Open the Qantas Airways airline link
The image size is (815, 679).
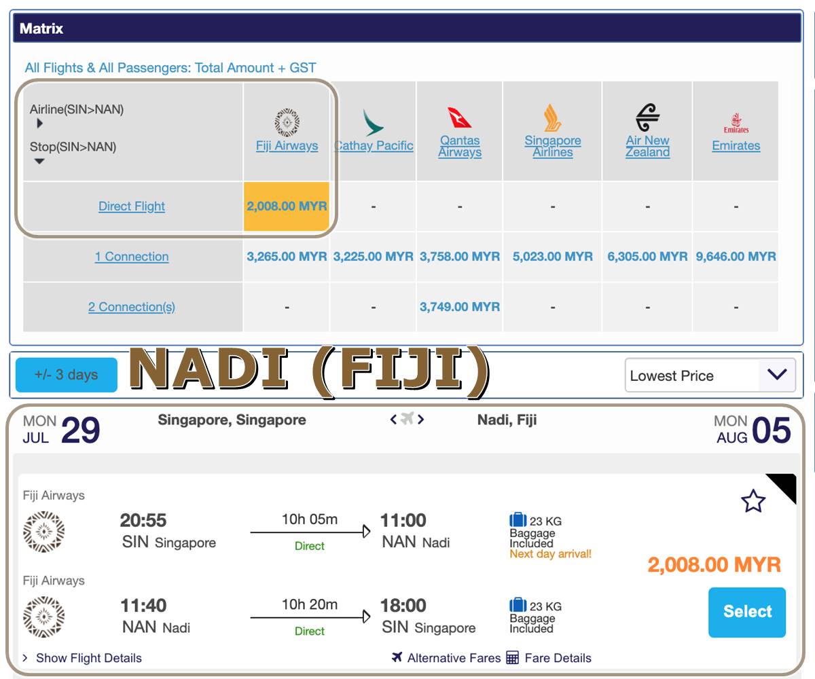point(460,146)
